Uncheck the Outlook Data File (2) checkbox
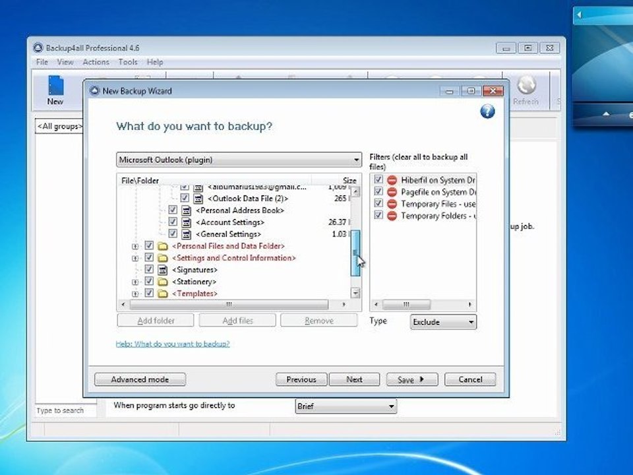 [185, 198]
